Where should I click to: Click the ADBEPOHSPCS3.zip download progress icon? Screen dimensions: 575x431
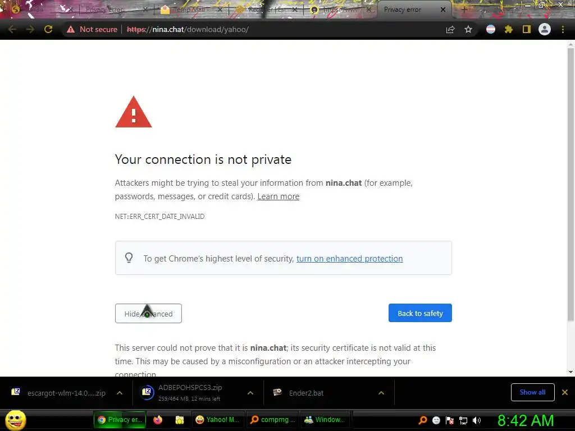pyautogui.click(x=148, y=392)
